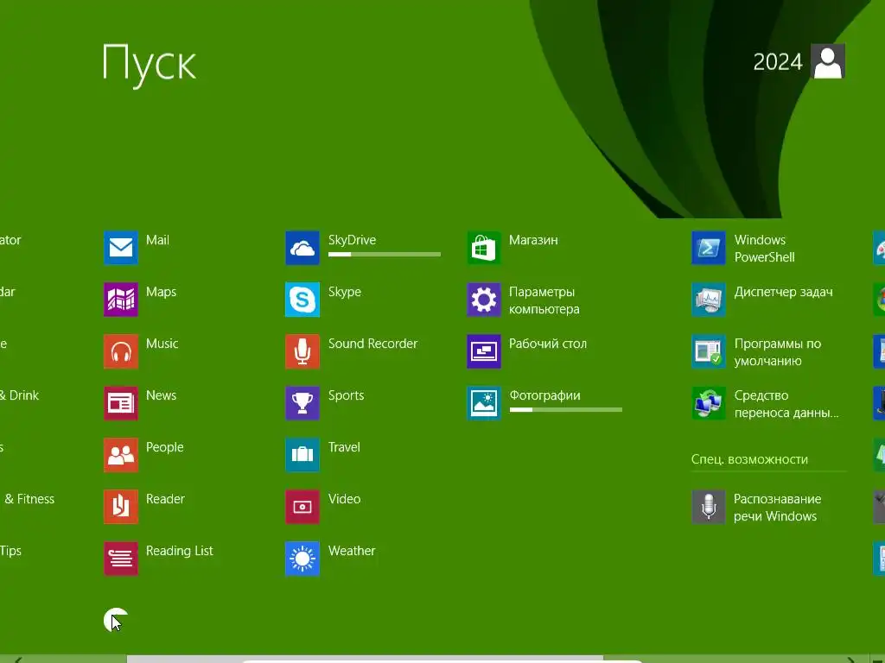885x663 pixels.
Task: Click the SkyDrive label text
Action: coord(353,240)
